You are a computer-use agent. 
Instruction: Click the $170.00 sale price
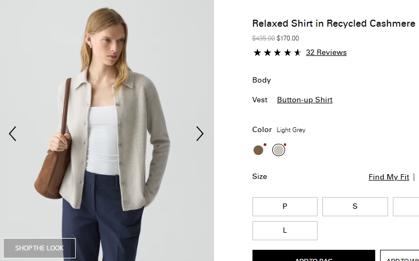(288, 38)
